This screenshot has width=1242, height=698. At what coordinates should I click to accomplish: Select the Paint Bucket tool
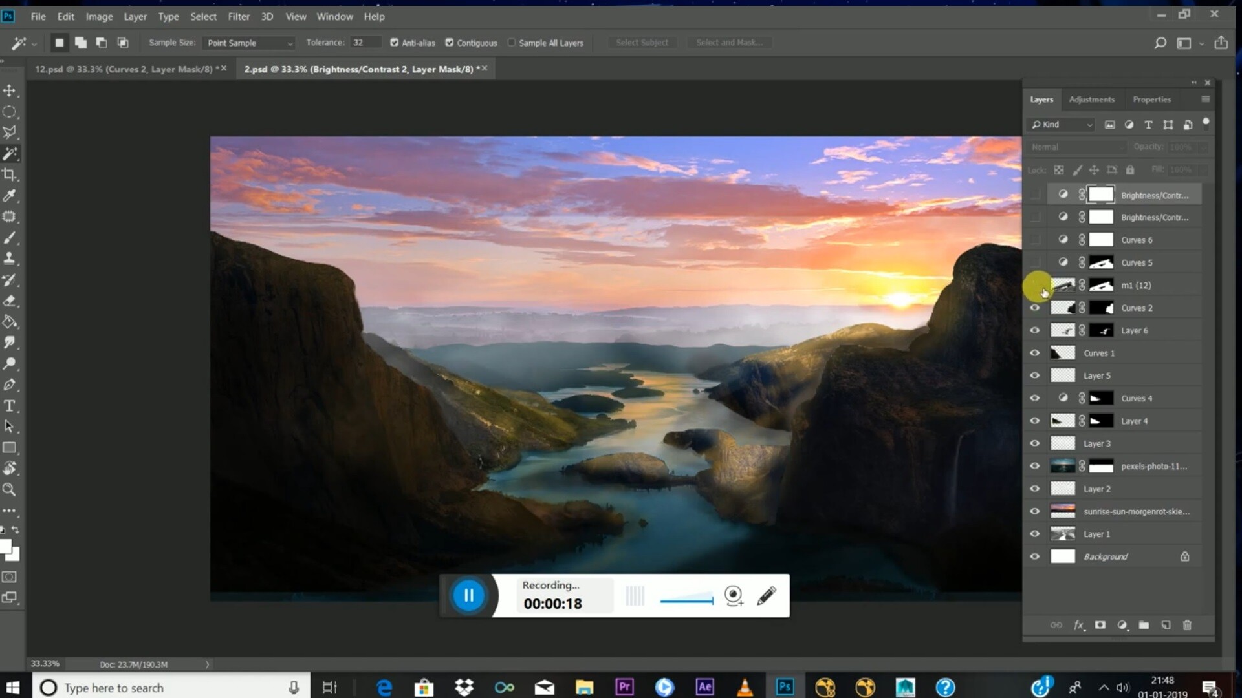tap(10, 322)
